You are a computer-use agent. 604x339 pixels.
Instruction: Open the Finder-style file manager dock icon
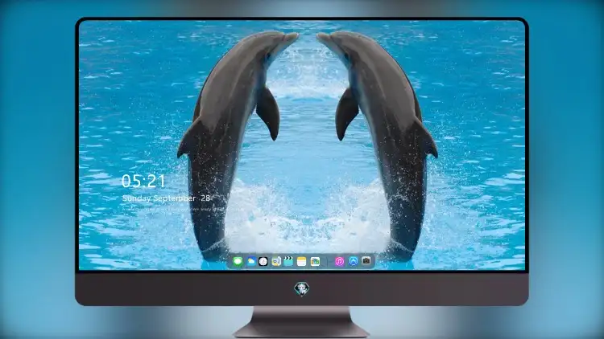coord(276,261)
